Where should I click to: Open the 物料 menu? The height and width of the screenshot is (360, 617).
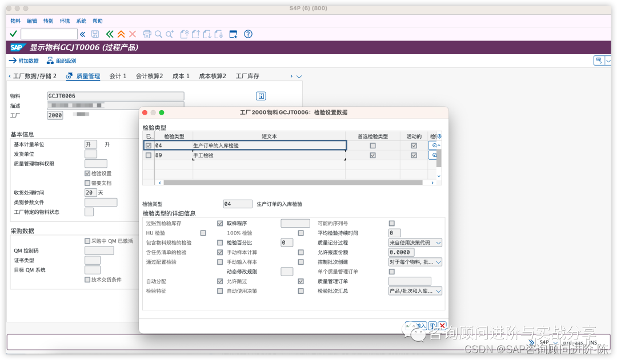tap(15, 21)
